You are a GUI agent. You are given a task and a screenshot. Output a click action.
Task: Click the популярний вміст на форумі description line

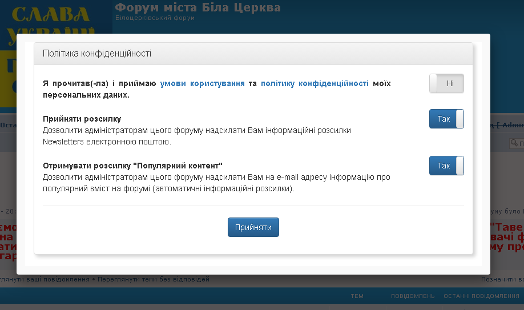coord(169,188)
